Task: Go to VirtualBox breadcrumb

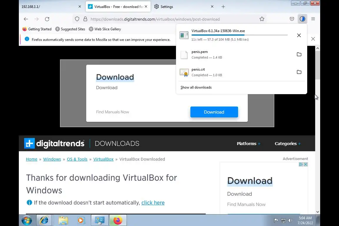Action: (103, 159)
